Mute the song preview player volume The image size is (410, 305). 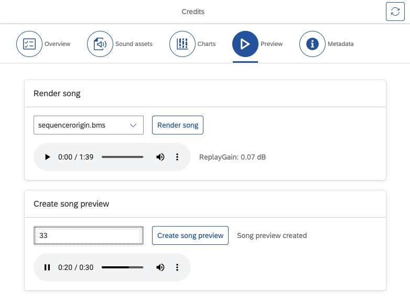point(160,267)
